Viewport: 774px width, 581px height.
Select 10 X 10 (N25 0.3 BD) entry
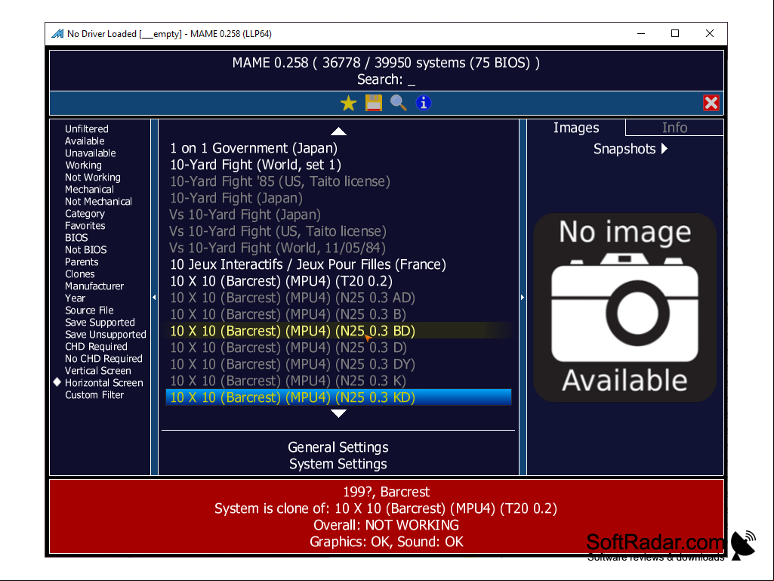(x=338, y=331)
